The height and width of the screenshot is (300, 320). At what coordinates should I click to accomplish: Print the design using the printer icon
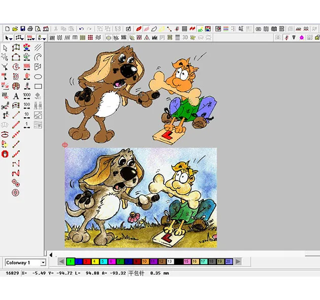click(30, 28)
